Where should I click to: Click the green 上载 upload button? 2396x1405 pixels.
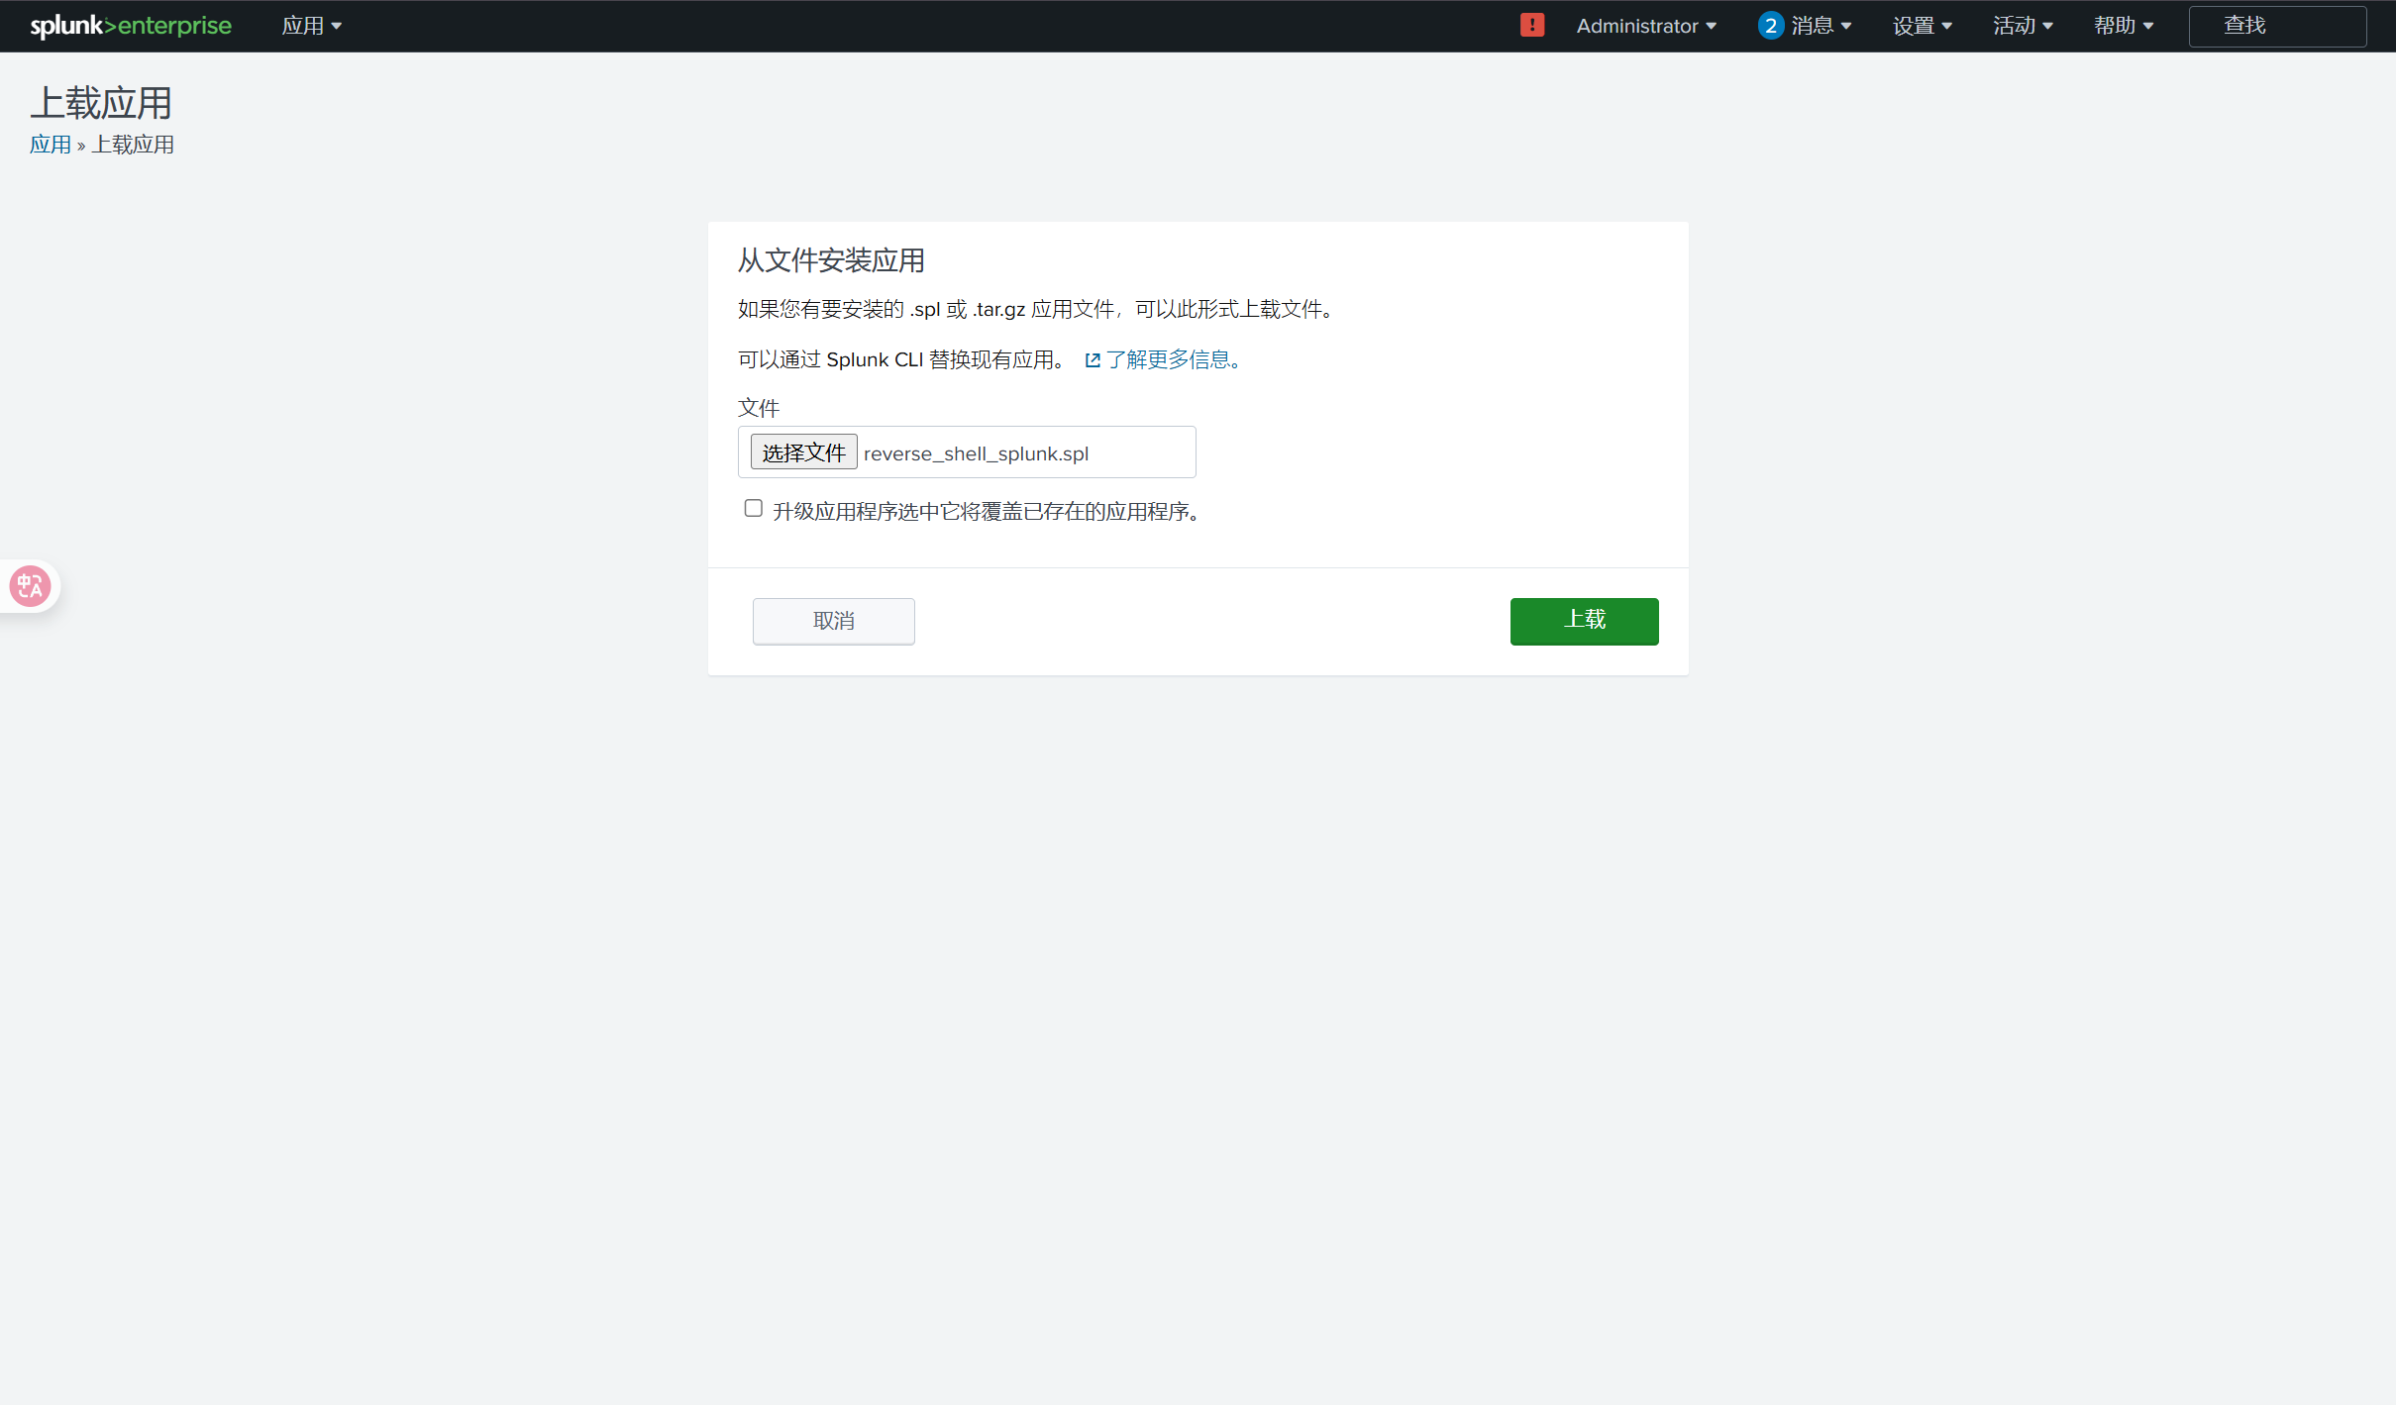[1583, 621]
